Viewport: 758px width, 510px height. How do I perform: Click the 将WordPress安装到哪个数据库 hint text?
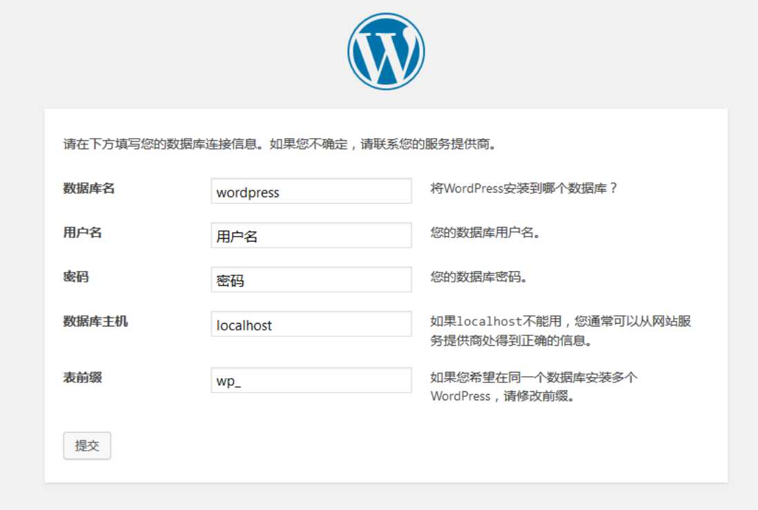523,188
